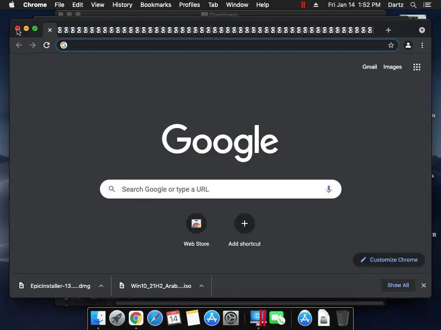The height and width of the screenshot is (330, 441).
Task: Open Launchpad from the Dock
Action: tap(117, 318)
